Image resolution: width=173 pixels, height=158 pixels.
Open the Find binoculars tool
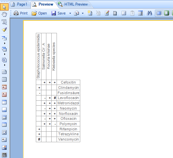point(150,13)
